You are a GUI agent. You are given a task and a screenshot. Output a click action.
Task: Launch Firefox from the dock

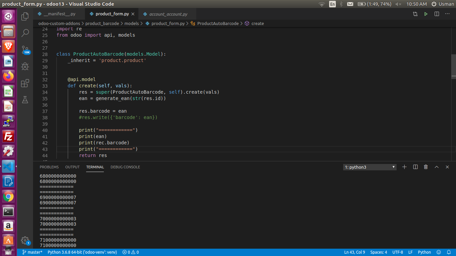(x=8, y=76)
